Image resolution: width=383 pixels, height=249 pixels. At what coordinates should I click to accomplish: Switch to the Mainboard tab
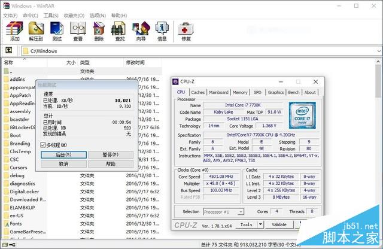coord(218,92)
